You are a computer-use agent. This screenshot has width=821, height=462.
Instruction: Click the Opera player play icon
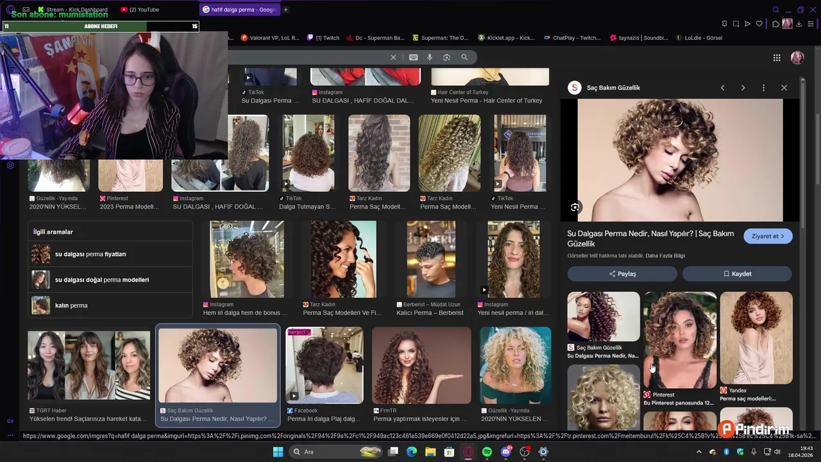[x=747, y=24]
